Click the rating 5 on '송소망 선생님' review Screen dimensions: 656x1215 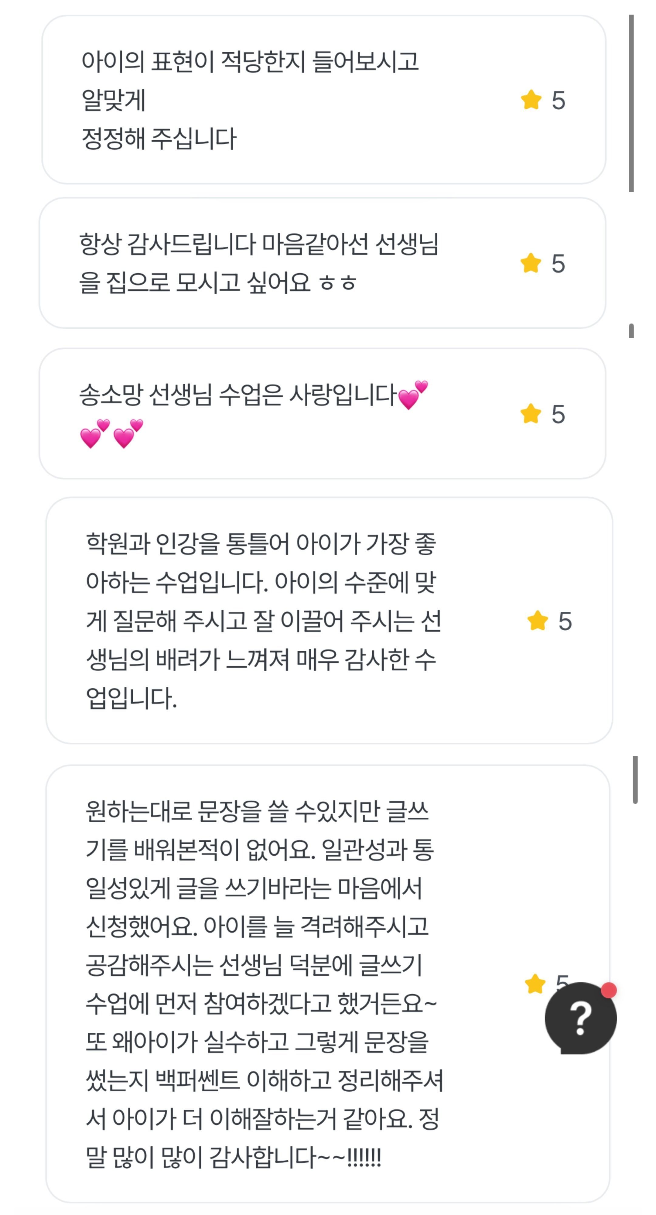(x=559, y=414)
